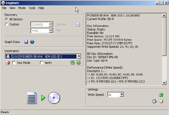169x115 pixels.
Task: Click 'Supported Write Speeds' line
Action: coord(113,47)
